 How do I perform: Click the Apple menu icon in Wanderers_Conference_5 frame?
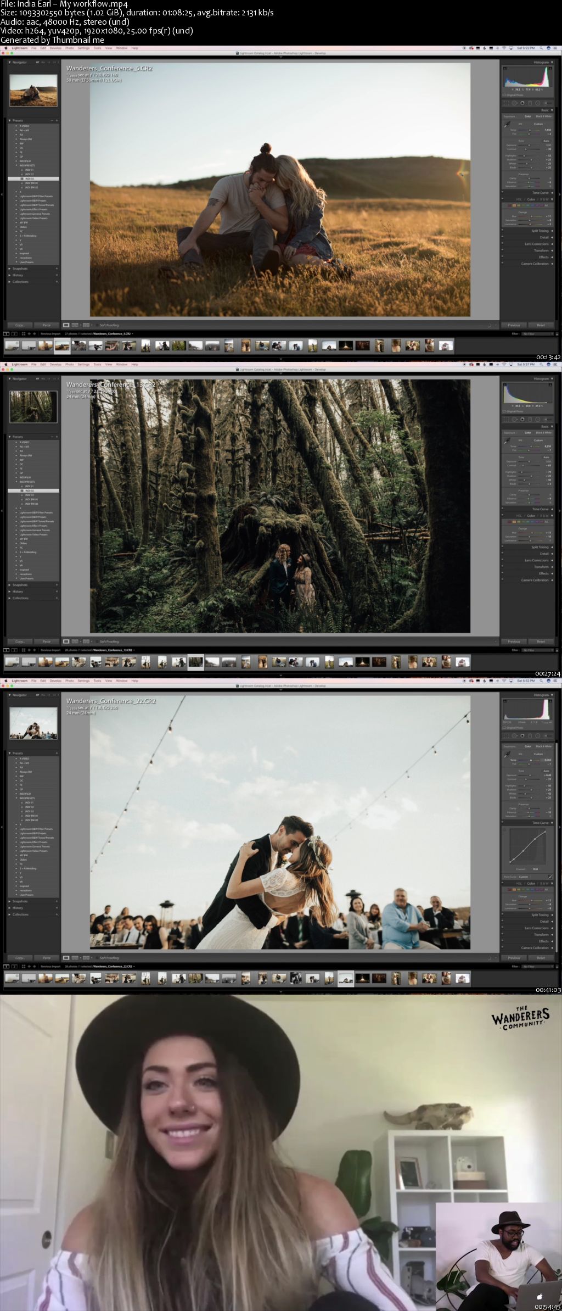5,48
